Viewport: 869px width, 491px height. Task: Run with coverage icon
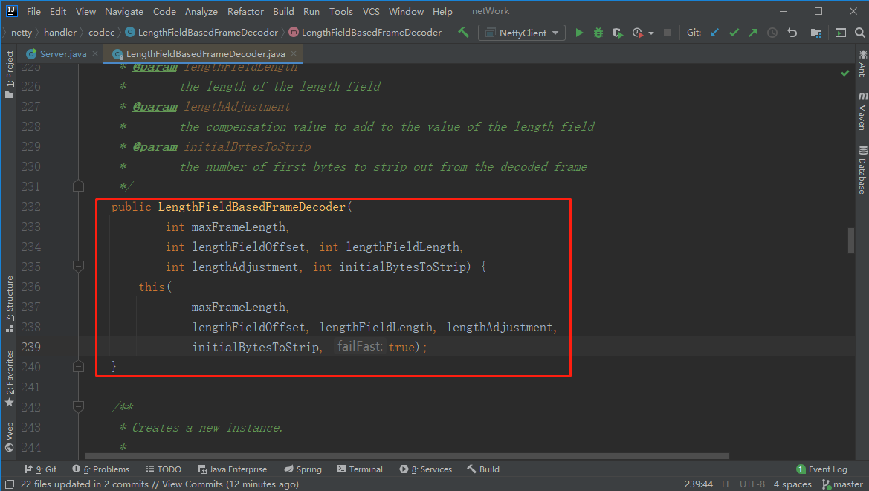(617, 33)
